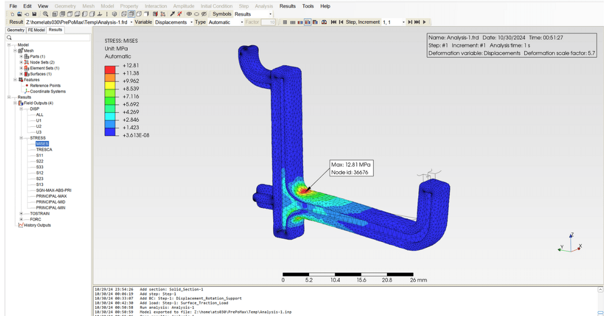Open the Edit menu
Viewport: 604px width, 316px height.
27,6
